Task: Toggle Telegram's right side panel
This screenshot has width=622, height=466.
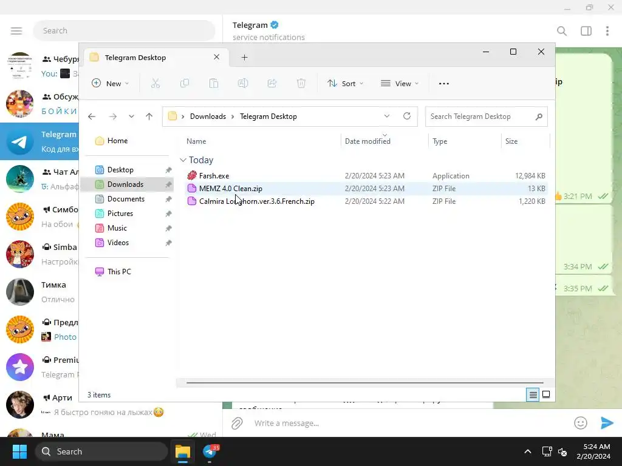Action: [x=586, y=31]
